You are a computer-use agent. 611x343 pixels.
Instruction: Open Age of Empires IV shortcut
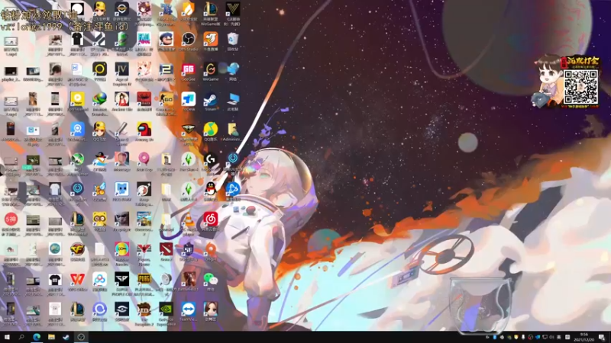(121, 74)
